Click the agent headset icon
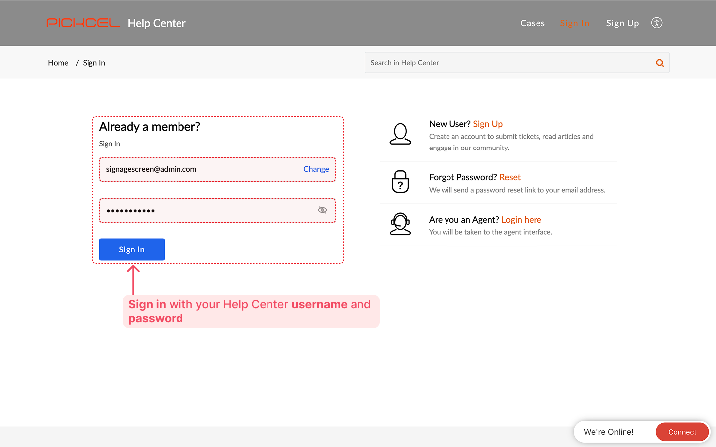This screenshot has height=447, width=716. [x=400, y=224]
